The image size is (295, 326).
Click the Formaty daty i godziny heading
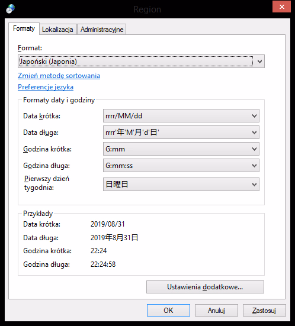[59, 100]
